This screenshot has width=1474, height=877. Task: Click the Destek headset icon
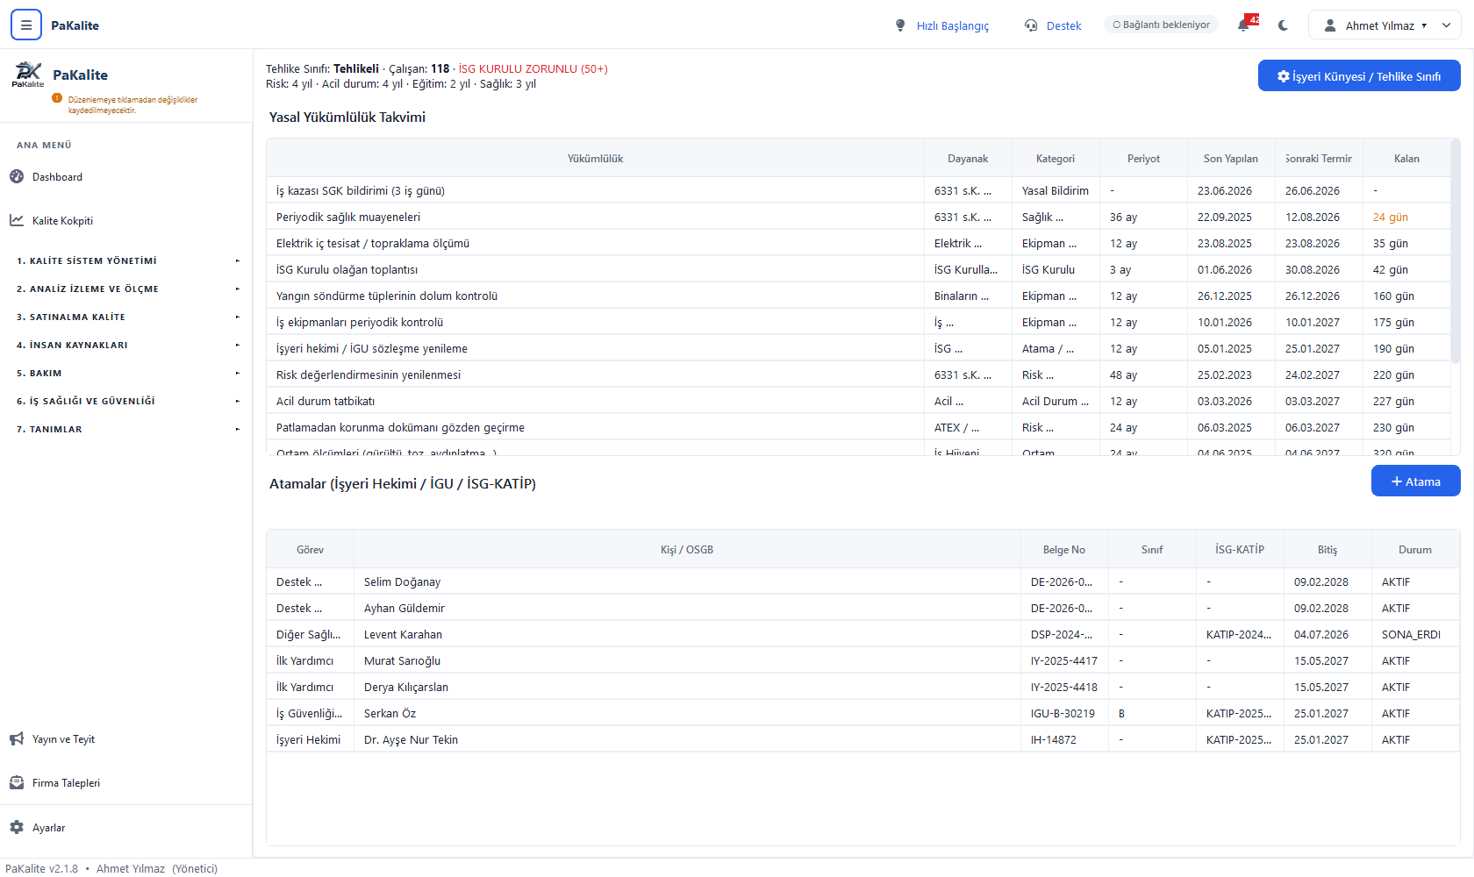tap(1031, 25)
